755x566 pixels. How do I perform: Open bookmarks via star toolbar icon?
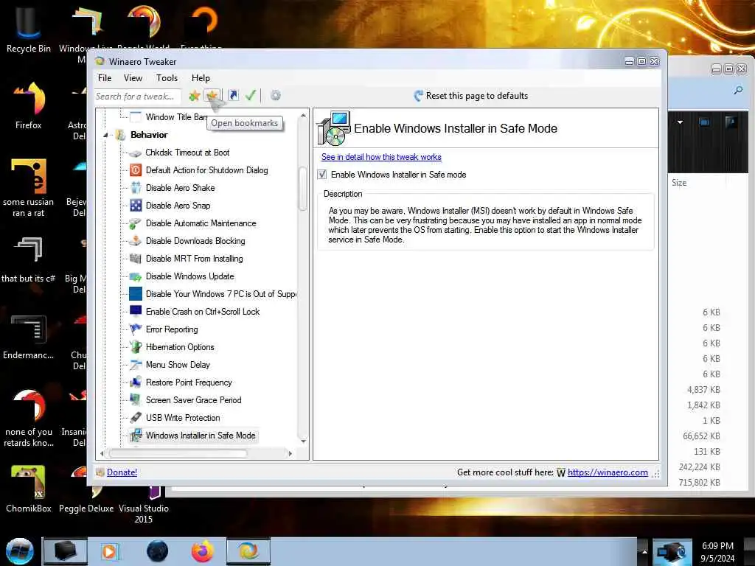(x=212, y=96)
